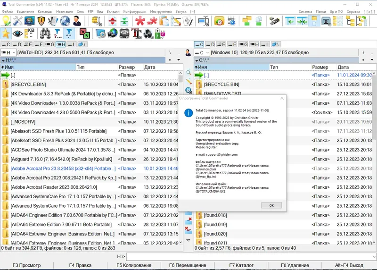Select drive F in right drive bar

(x=232, y=44)
